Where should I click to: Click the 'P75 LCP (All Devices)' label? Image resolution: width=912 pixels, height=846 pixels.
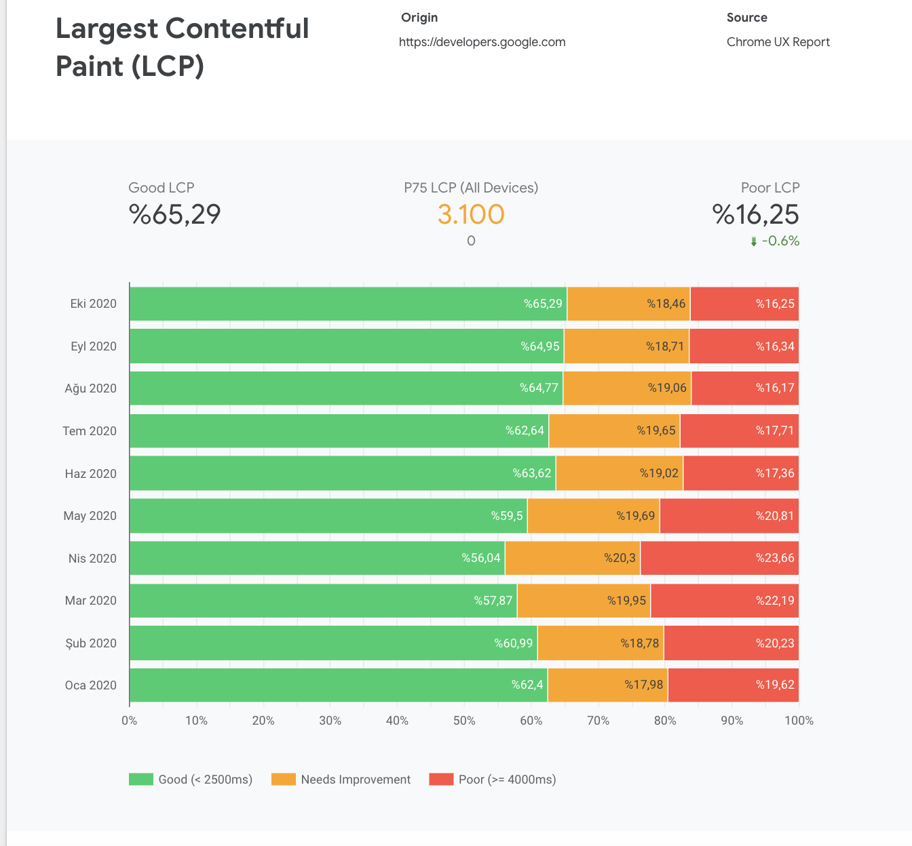click(471, 188)
